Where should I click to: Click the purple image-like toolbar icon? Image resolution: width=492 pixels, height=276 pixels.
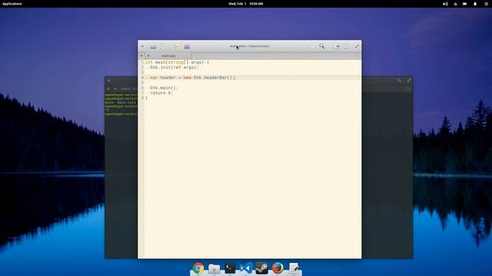point(187,46)
